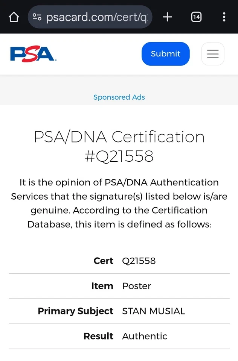The width and height of the screenshot is (238, 361).
Task: Click the Sponsored Ads link
Action: (119, 97)
